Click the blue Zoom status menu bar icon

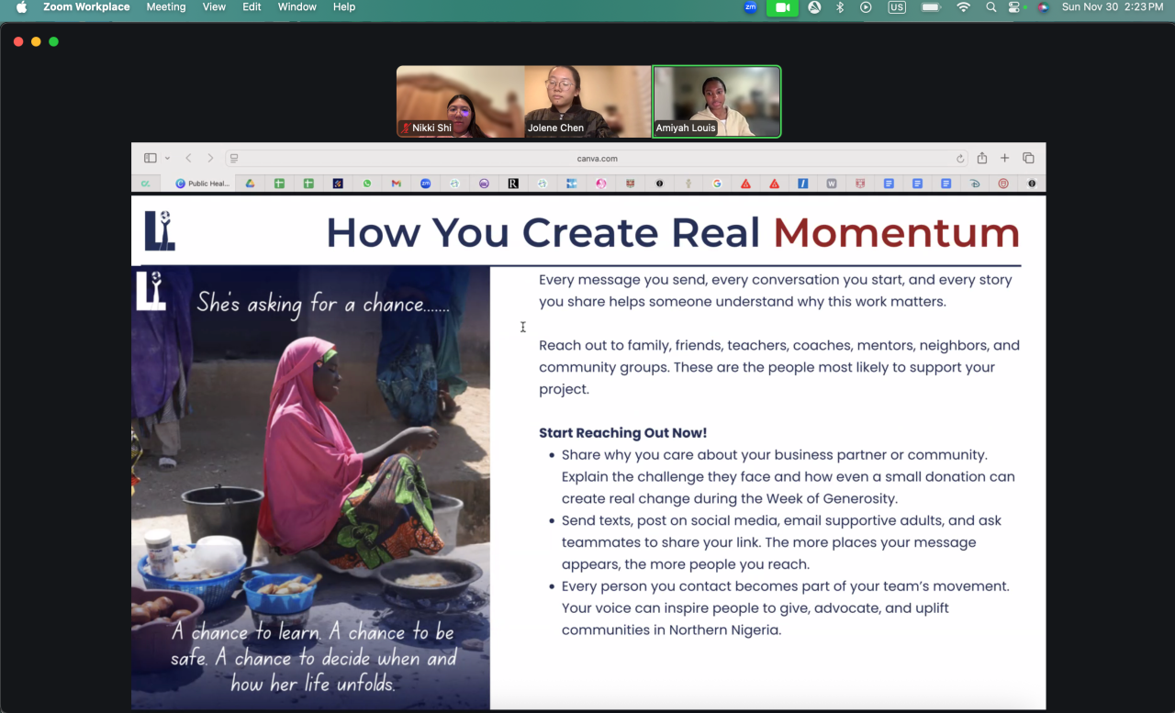tap(751, 7)
